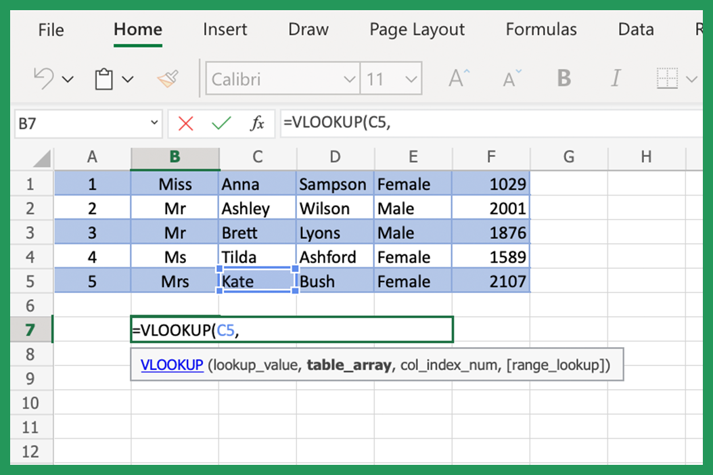The image size is (713, 475).
Task: Toggle Italic formatting
Action: [616, 78]
